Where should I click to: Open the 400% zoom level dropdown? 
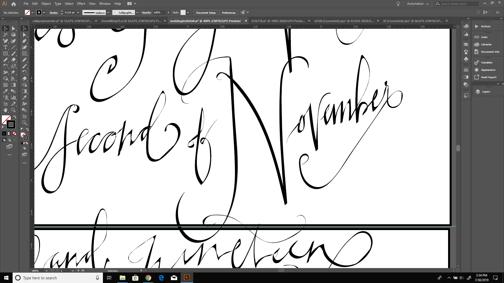(x=46, y=271)
